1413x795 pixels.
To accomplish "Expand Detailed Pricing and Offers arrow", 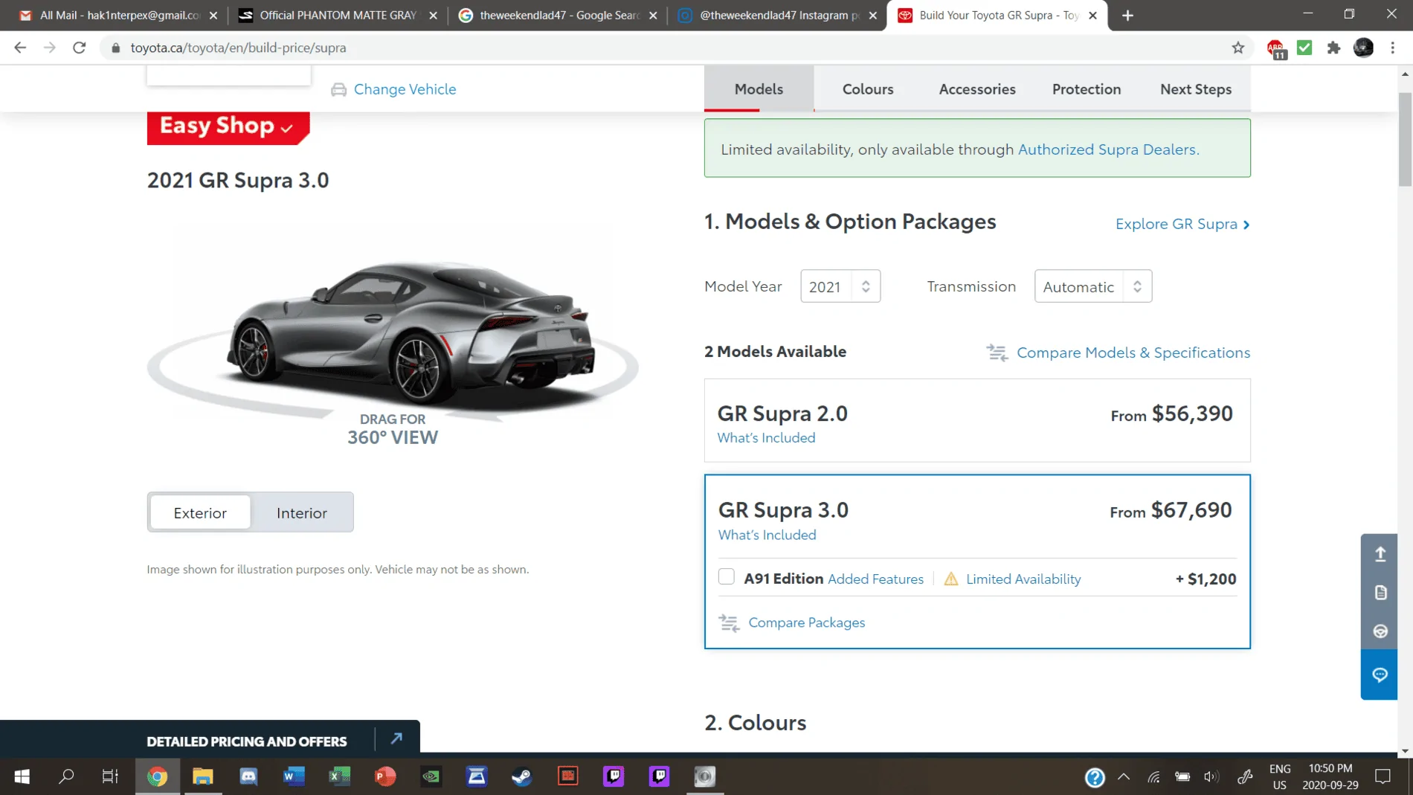I will click(396, 738).
